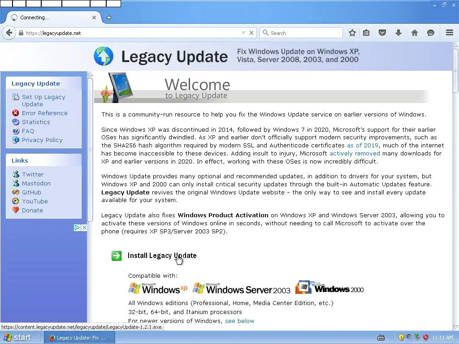Click the Search input field
Image resolution: width=459 pixels, height=344 pixels.
[x=302, y=33]
